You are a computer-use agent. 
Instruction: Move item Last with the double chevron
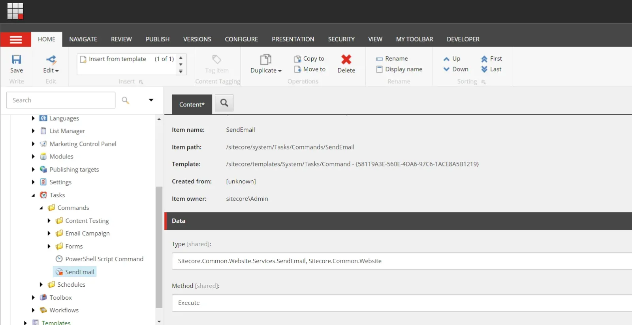coord(484,69)
